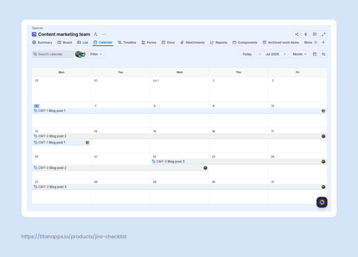This screenshot has height=257, width=358.
Task: Click the add people icon
Action: pos(95,34)
